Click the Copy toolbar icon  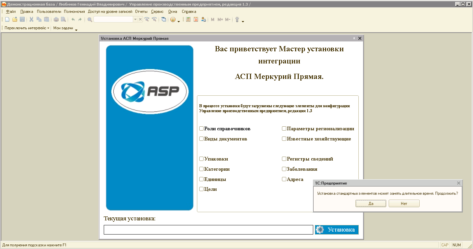coord(39,19)
